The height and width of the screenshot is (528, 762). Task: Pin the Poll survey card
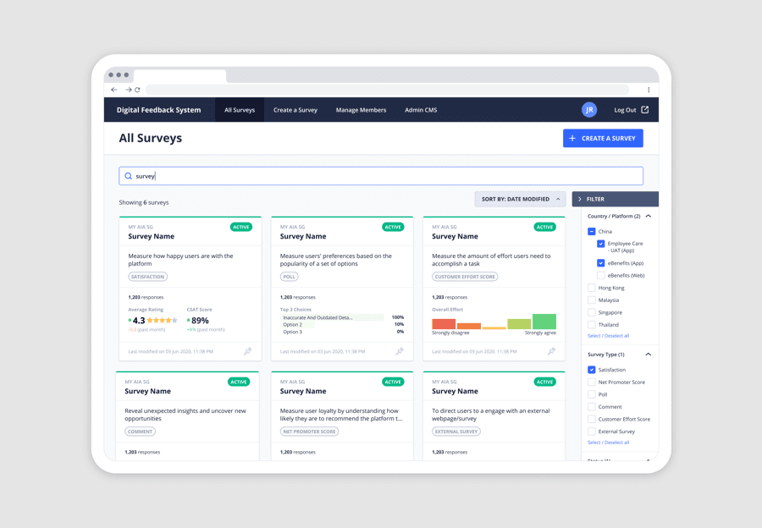pos(400,350)
